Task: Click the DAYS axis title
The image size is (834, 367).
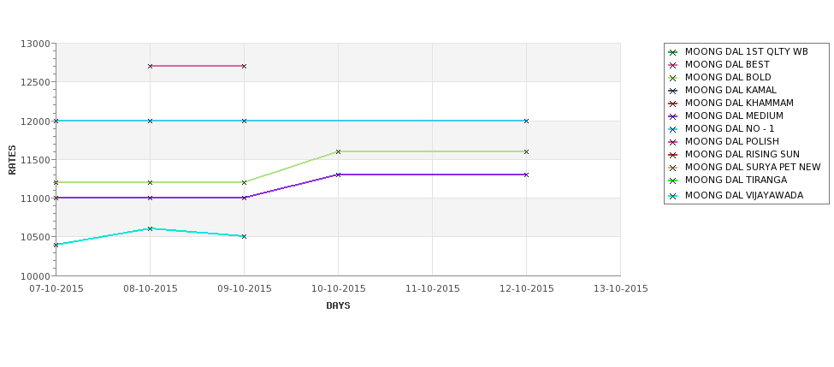Action: click(x=338, y=306)
